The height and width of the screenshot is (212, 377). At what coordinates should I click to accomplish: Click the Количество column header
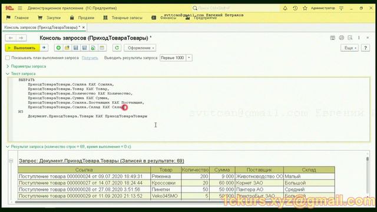pyautogui.click(x=195, y=170)
